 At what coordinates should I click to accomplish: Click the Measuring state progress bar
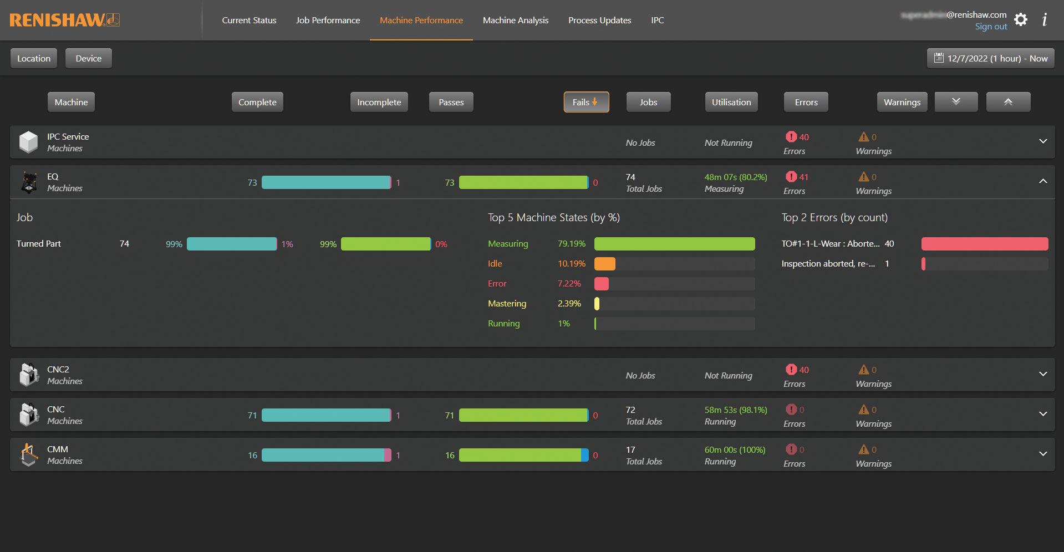[x=674, y=244]
